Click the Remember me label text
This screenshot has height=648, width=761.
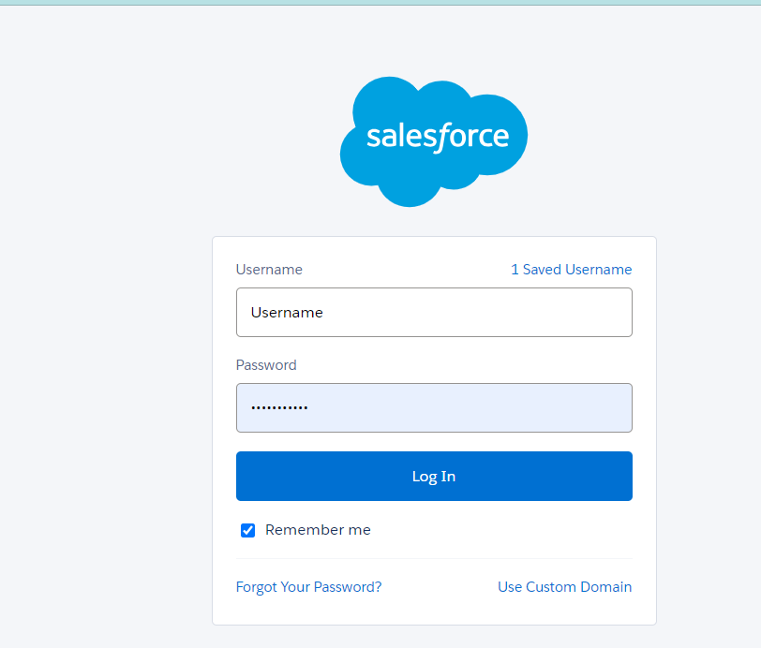(x=318, y=530)
